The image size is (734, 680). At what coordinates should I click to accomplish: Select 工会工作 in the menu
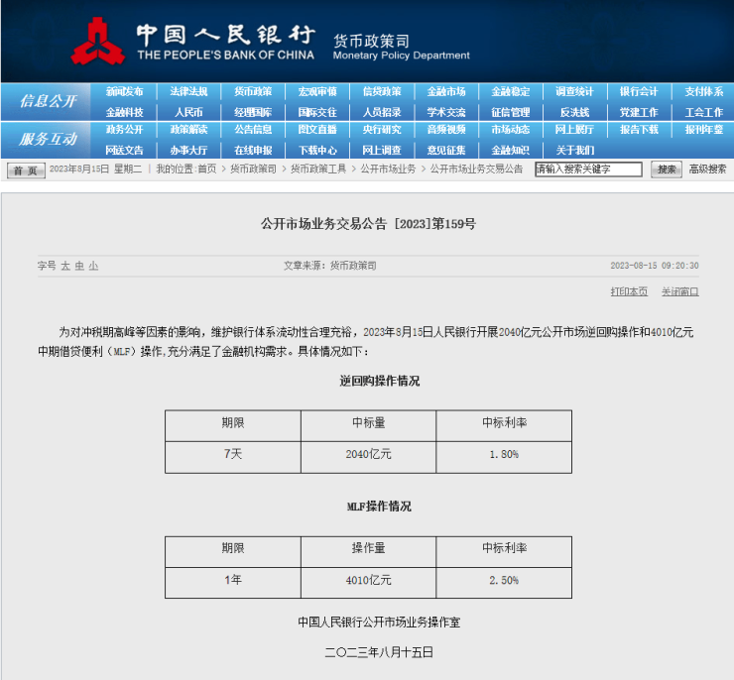click(704, 112)
